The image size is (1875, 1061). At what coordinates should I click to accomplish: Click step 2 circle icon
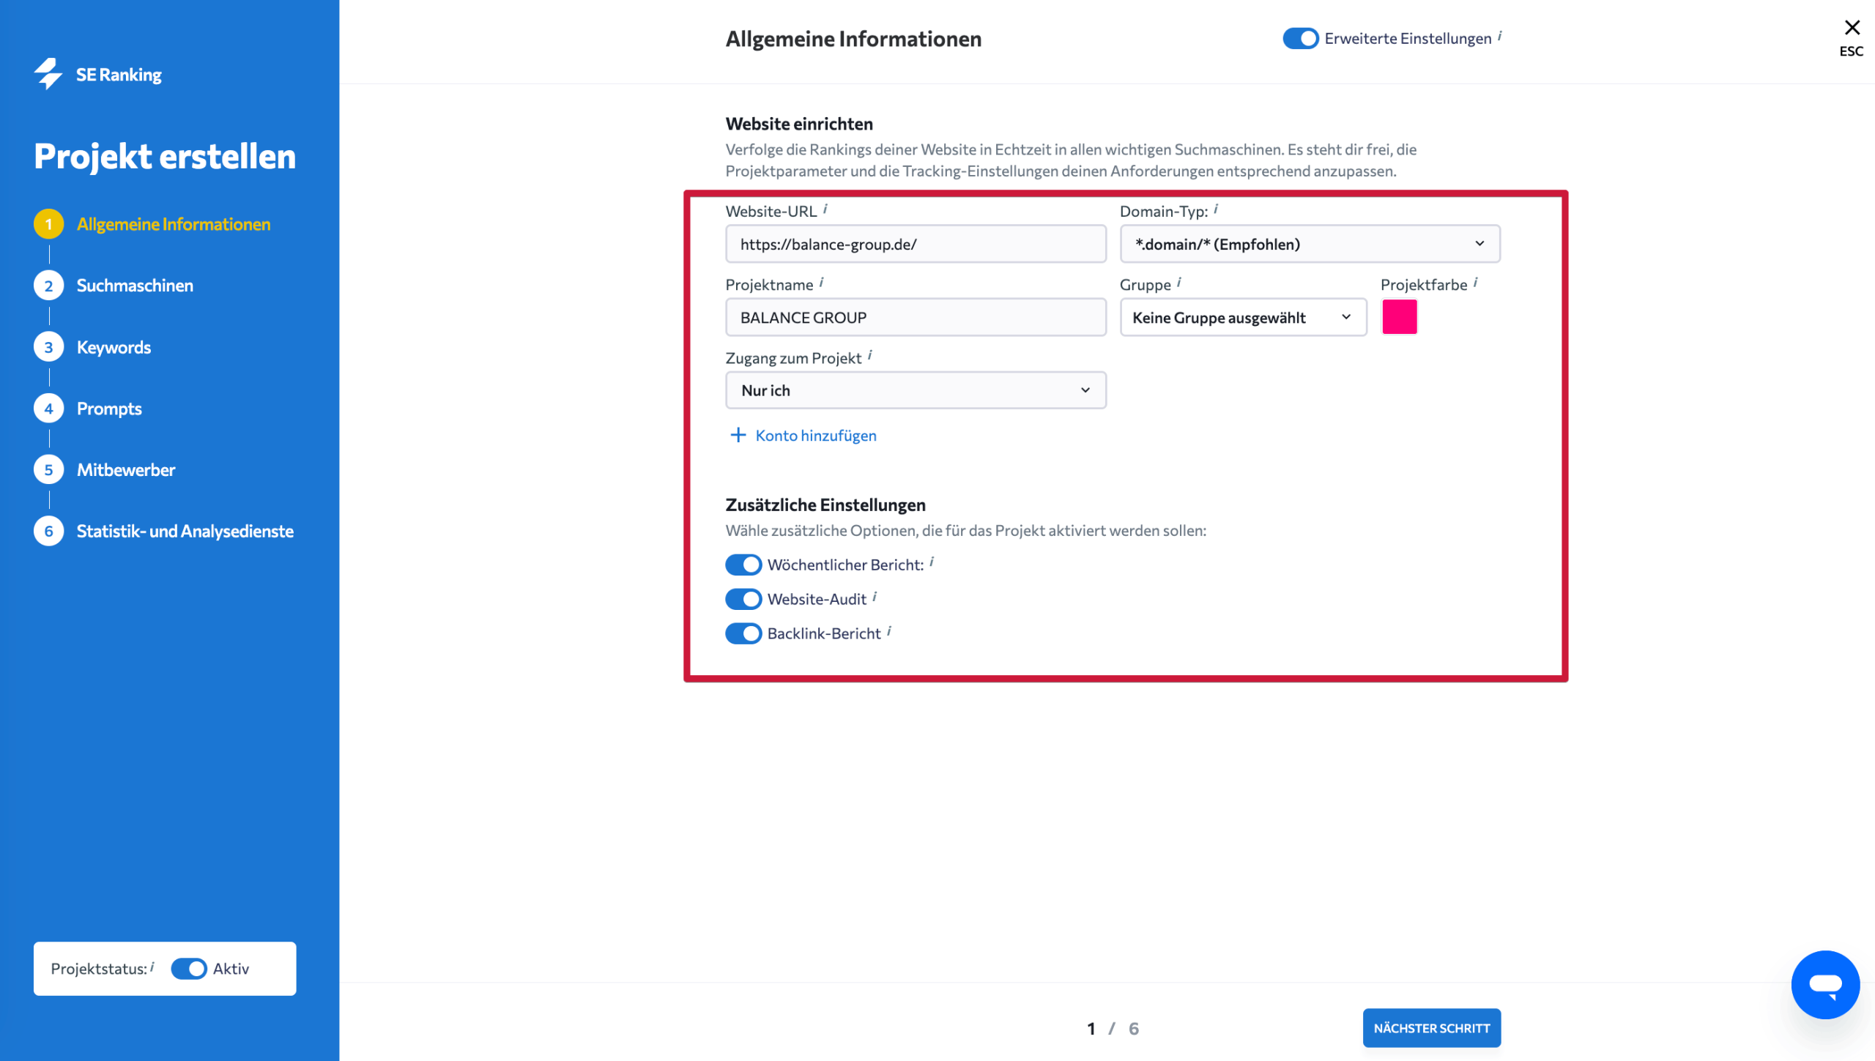point(48,286)
